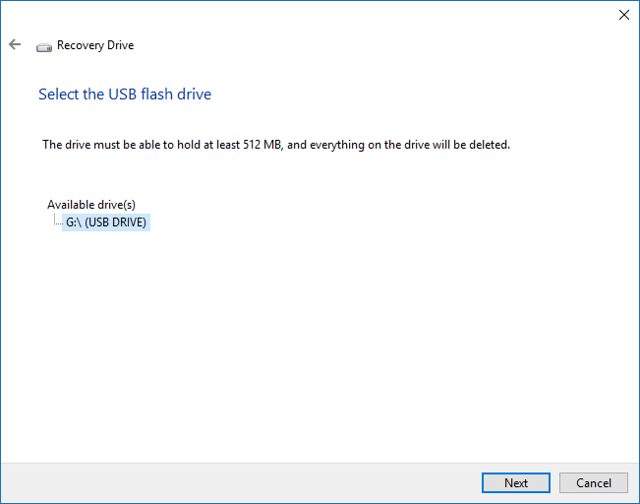The height and width of the screenshot is (504, 640).
Task: Close the Recovery Drive window
Action: [622, 15]
